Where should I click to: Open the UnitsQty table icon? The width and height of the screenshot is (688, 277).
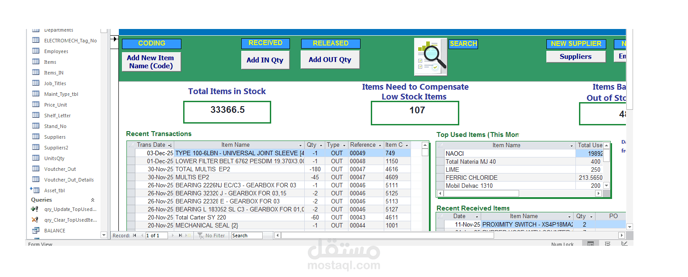coord(36,158)
